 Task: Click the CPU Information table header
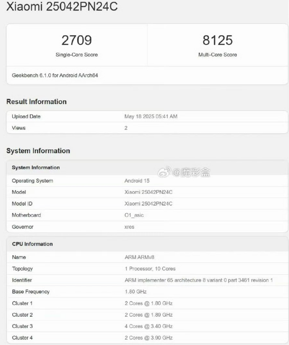(x=32, y=244)
